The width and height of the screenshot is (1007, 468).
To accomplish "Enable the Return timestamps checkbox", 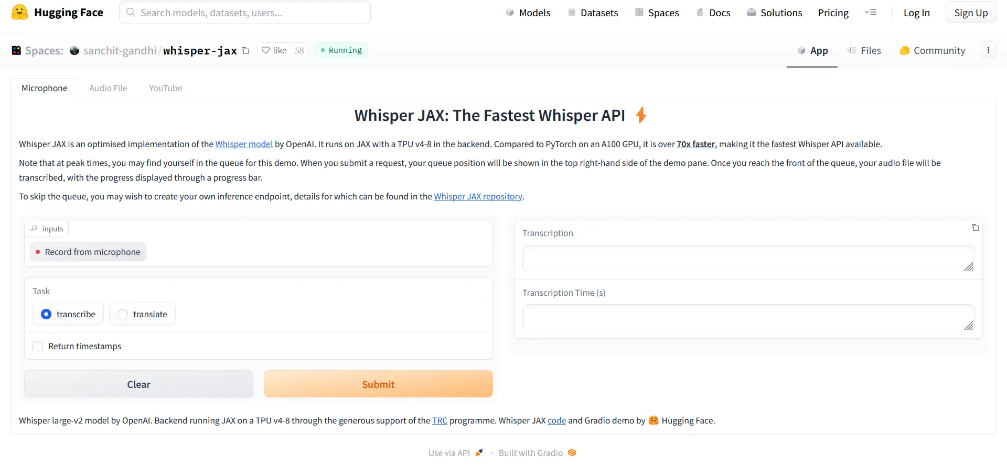I will pyautogui.click(x=38, y=346).
